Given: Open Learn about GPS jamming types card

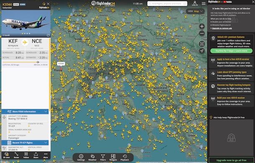Looking at the screenshot, I should click(x=232, y=75).
